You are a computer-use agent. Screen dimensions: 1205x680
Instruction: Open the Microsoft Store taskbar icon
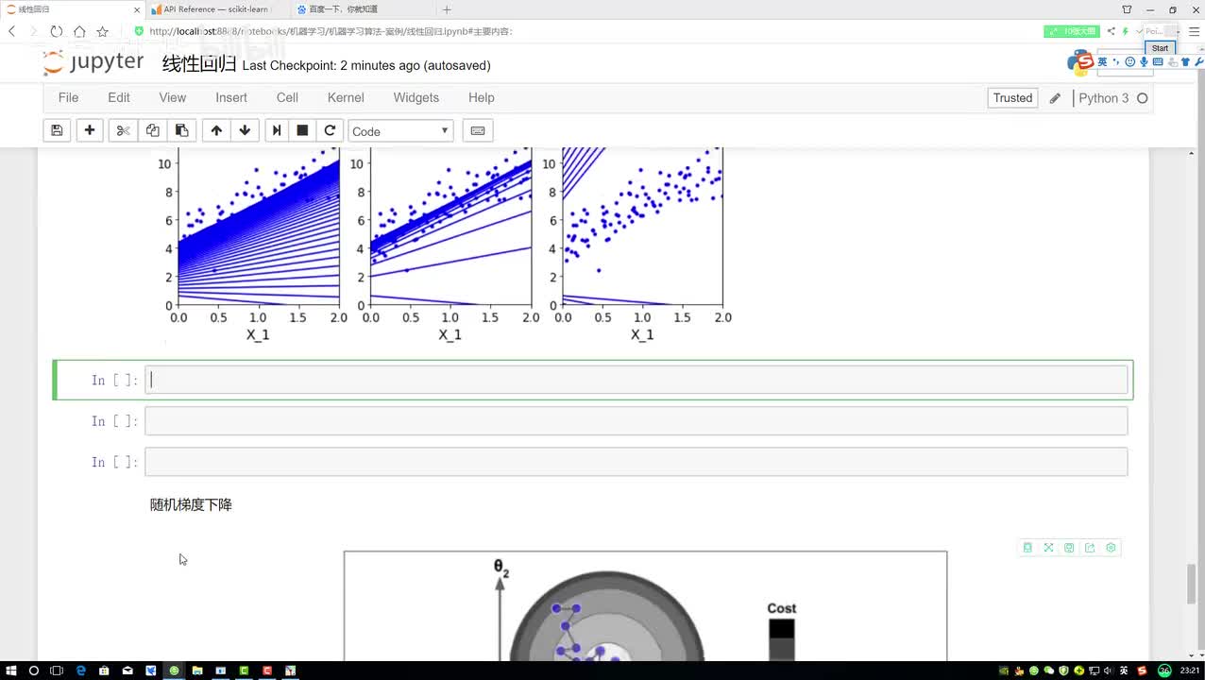(104, 671)
